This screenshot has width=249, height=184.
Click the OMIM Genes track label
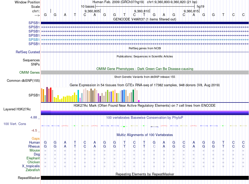pyautogui.click(x=29, y=73)
